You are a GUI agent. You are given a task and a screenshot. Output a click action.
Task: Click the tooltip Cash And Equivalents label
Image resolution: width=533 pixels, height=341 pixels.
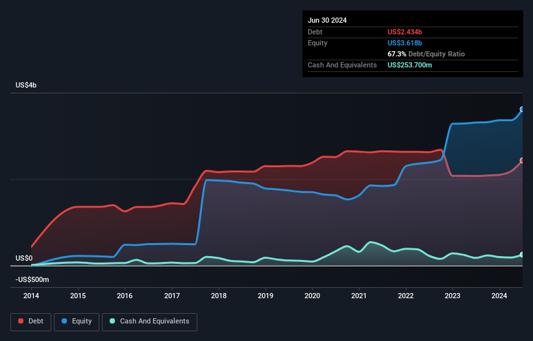(x=342, y=65)
